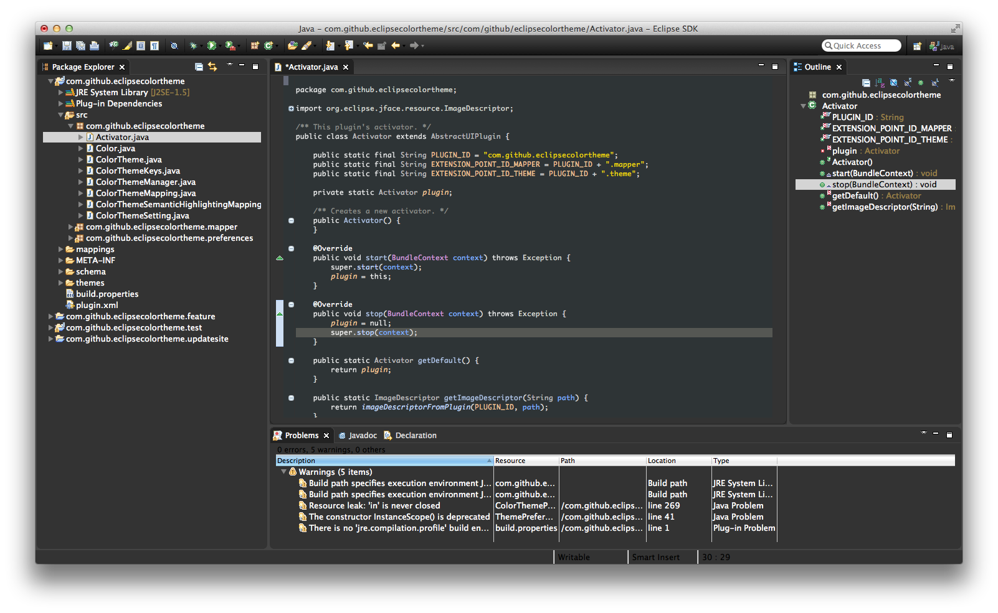
Task: Collapse the Warnings (5 items) group
Action: pyautogui.click(x=283, y=472)
